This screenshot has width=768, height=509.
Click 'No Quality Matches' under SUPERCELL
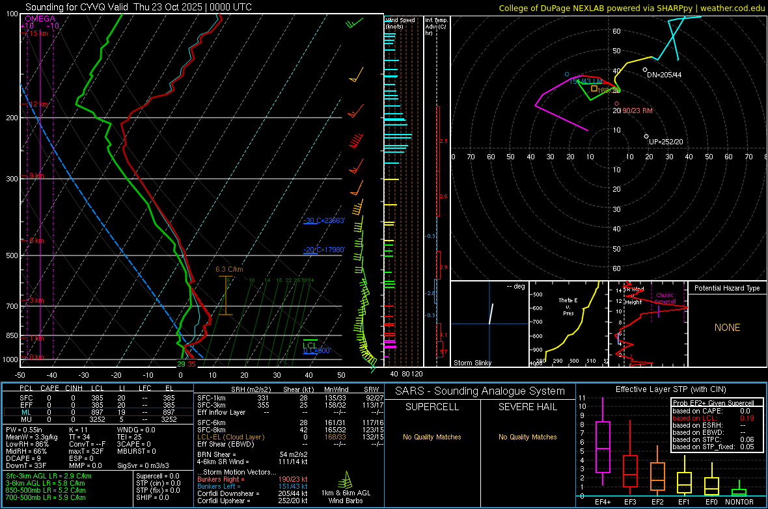tap(432, 437)
